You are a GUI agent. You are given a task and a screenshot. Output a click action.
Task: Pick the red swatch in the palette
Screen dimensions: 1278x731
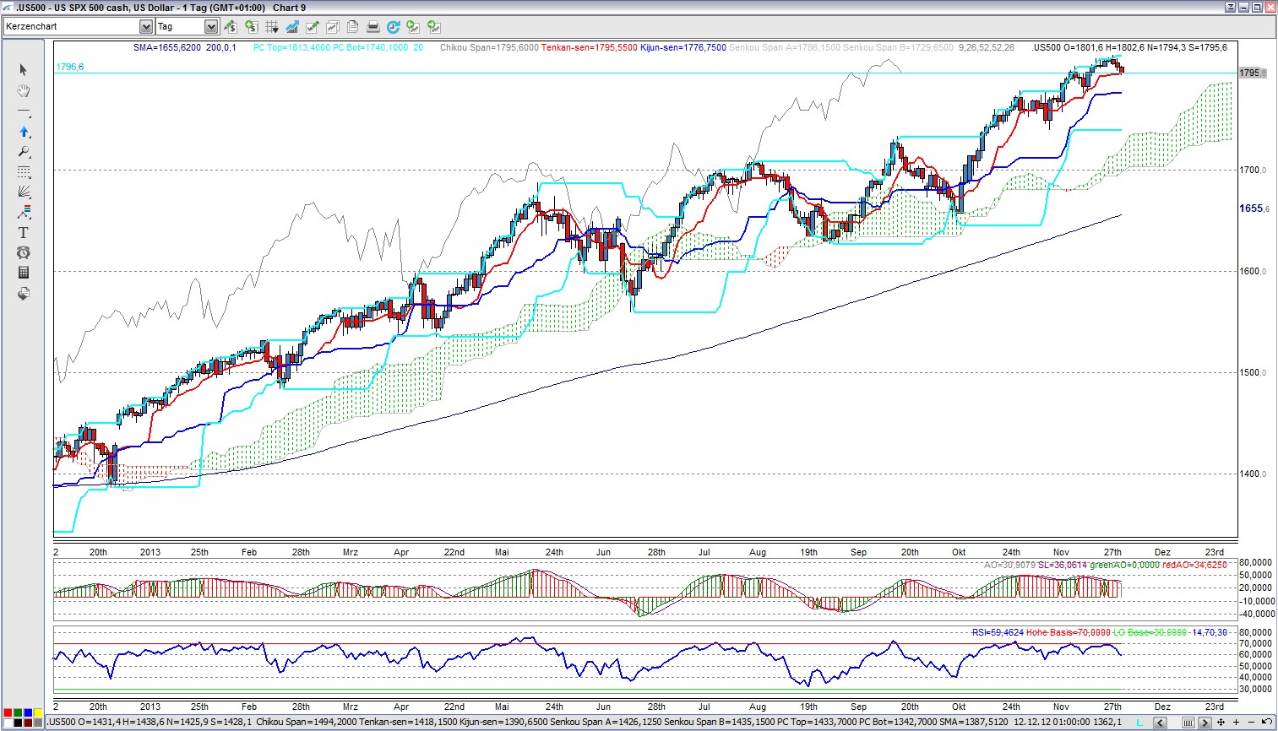(8, 713)
